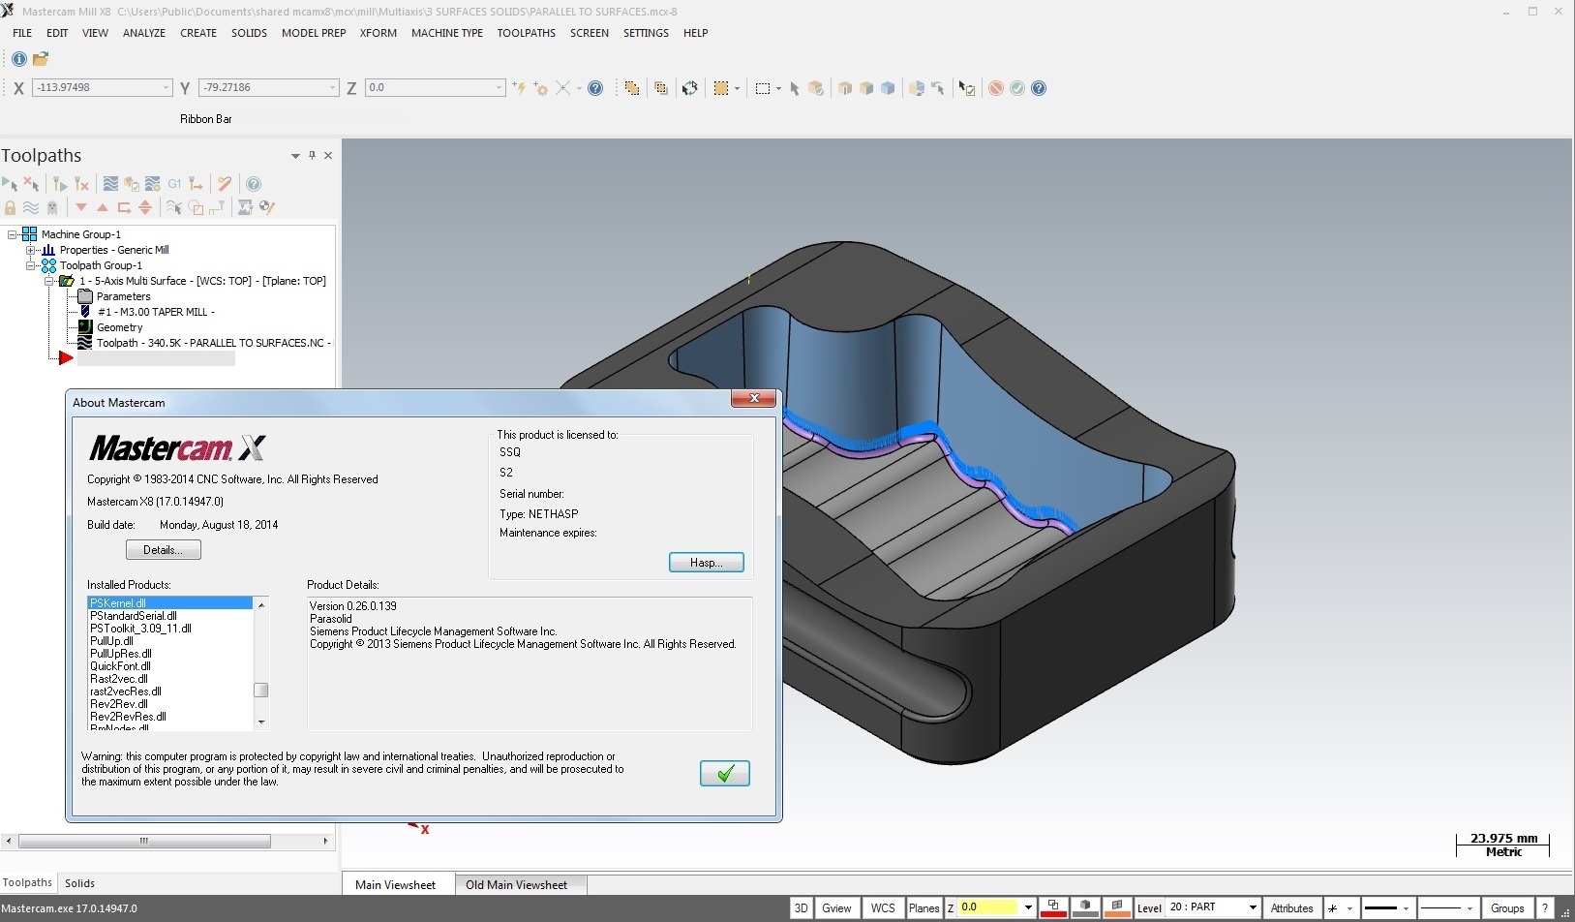Click the Hasp... button
Screen dimensions: 1575x922
(x=707, y=563)
